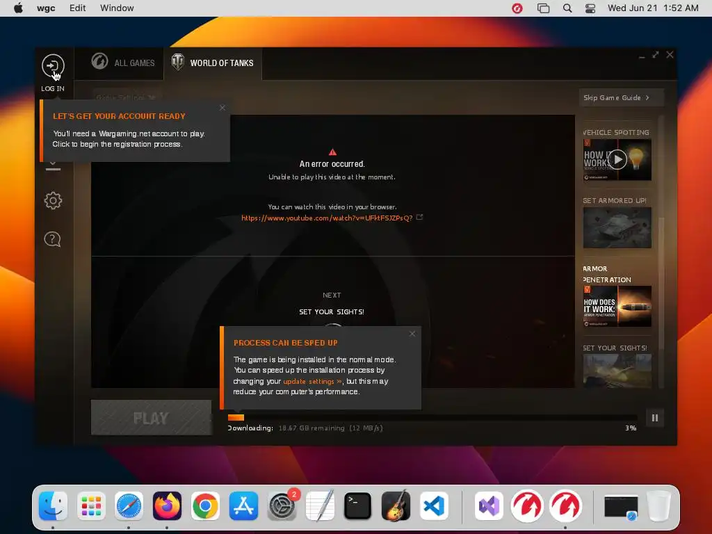This screenshot has height=534, width=712.
Task: Open the Armor Penetration video thumbnail
Action: point(617,306)
